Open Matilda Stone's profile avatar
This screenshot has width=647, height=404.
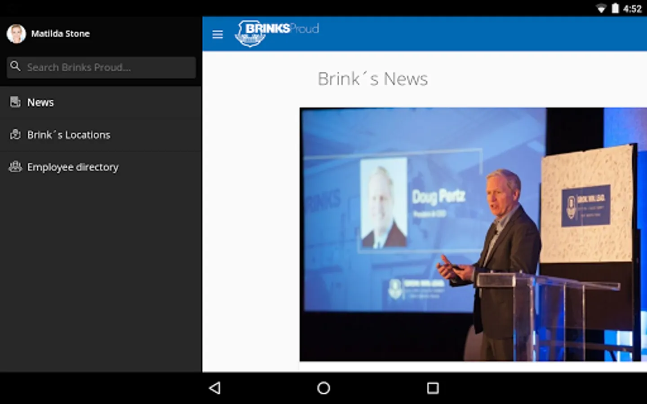(16, 34)
